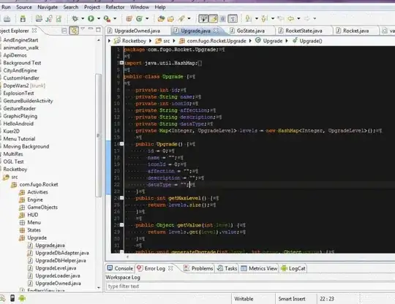Collapse all in Project Explorer
Image resolution: width=395 pixels, height=304 pixels.
tap(64, 31)
